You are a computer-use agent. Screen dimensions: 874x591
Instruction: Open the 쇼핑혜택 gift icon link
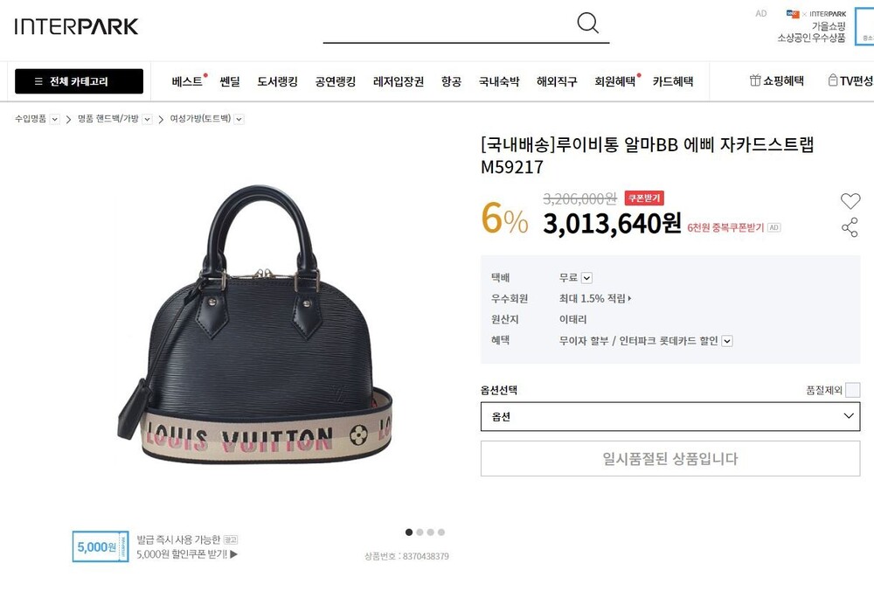click(x=776, y=80)
